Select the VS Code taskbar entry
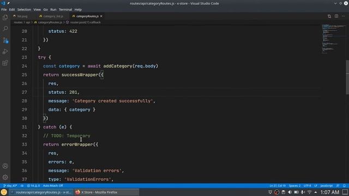The width and height of the screenshot is (349, 196). 41,192
